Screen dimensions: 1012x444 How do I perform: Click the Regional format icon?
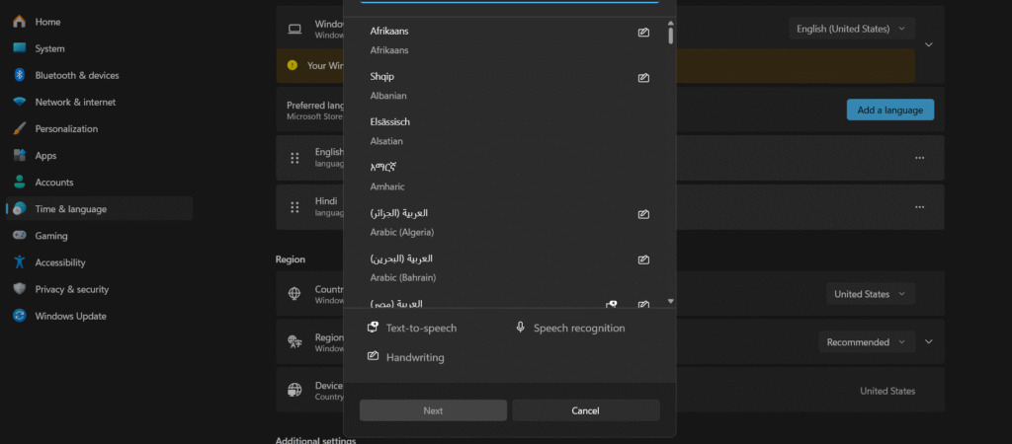pyautogui.click(x=295, y=342)
